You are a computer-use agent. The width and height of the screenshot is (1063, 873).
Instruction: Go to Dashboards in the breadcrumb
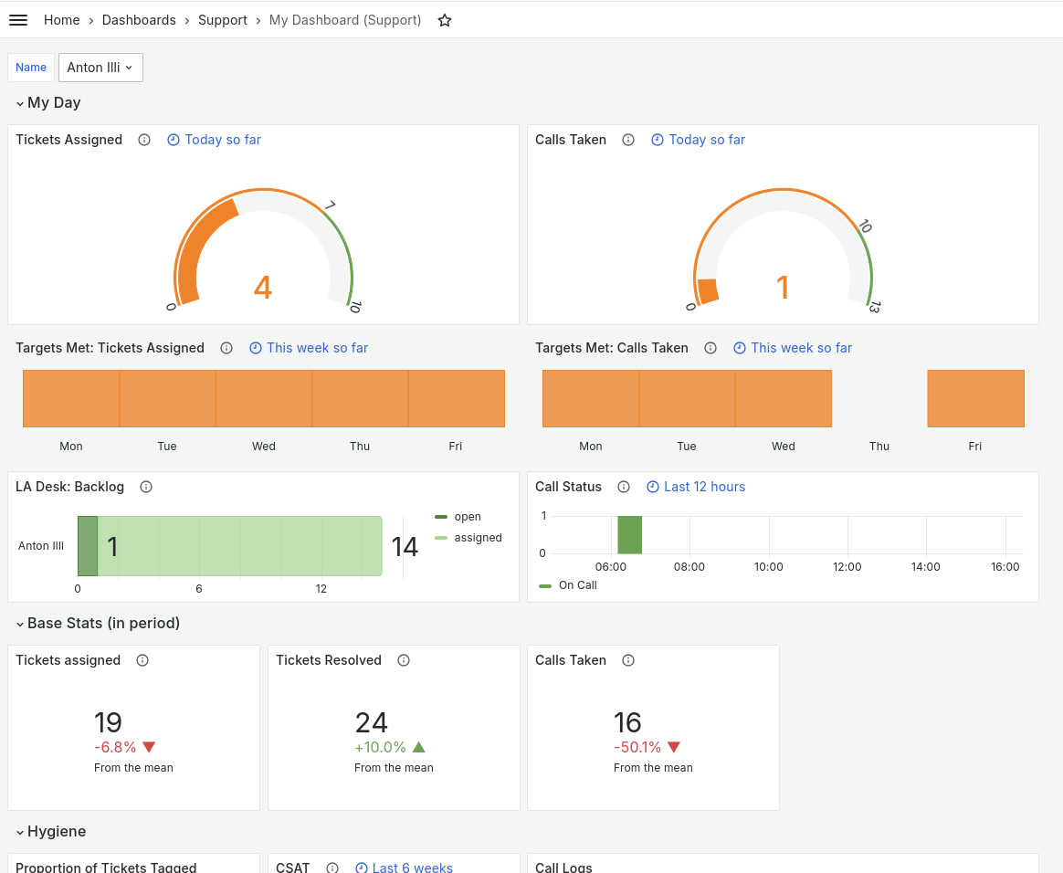click(x=139, y=20)
